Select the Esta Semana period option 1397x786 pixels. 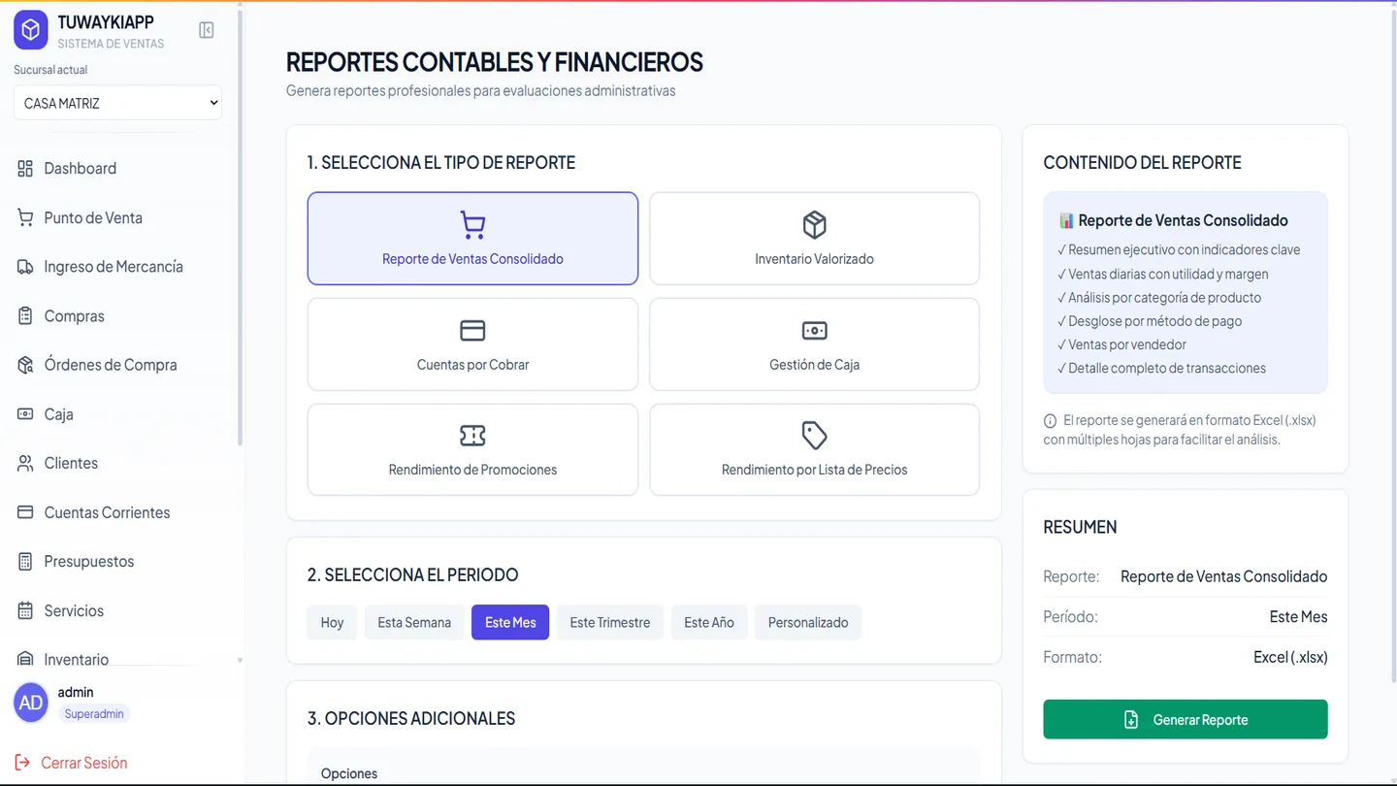click(x=414, y=623)
